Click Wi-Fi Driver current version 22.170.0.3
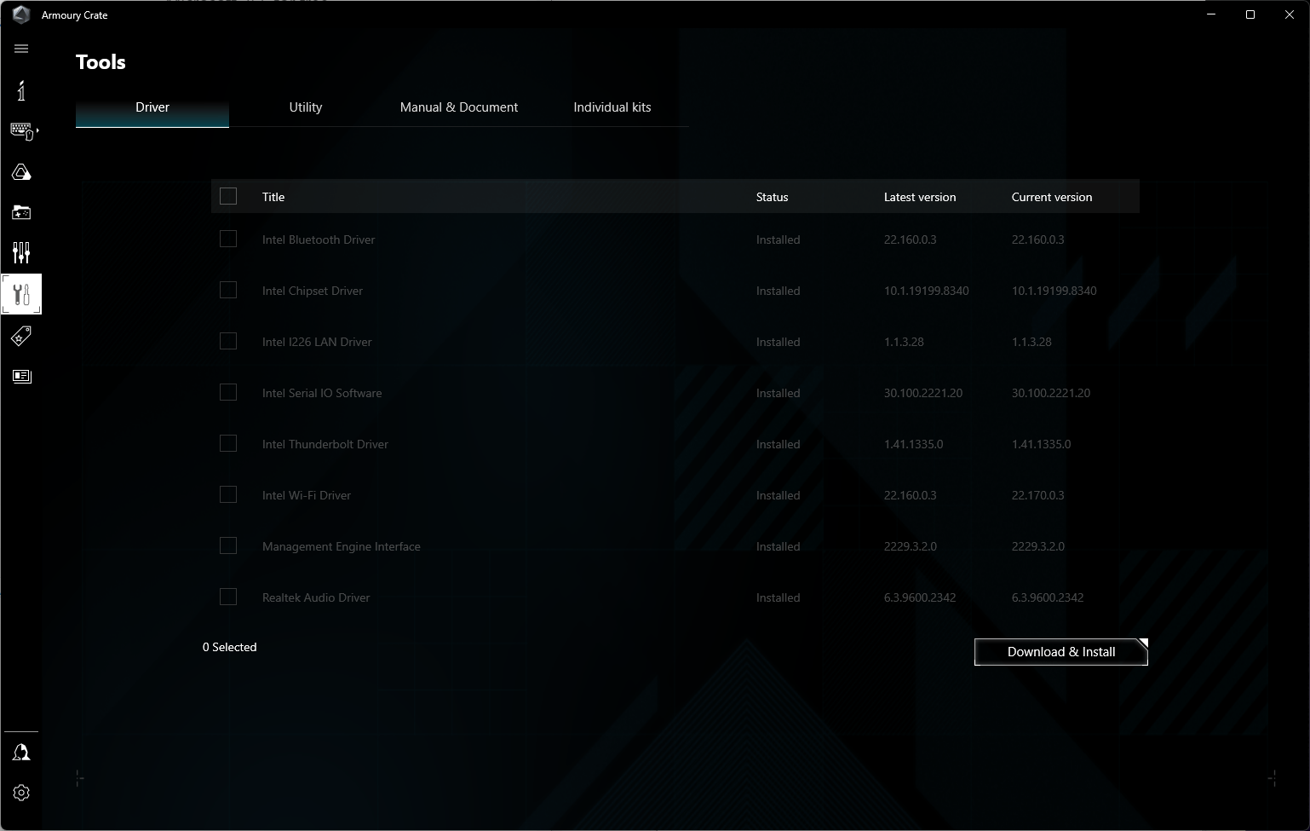The image size is (1310, 831). coord(1038,495)
